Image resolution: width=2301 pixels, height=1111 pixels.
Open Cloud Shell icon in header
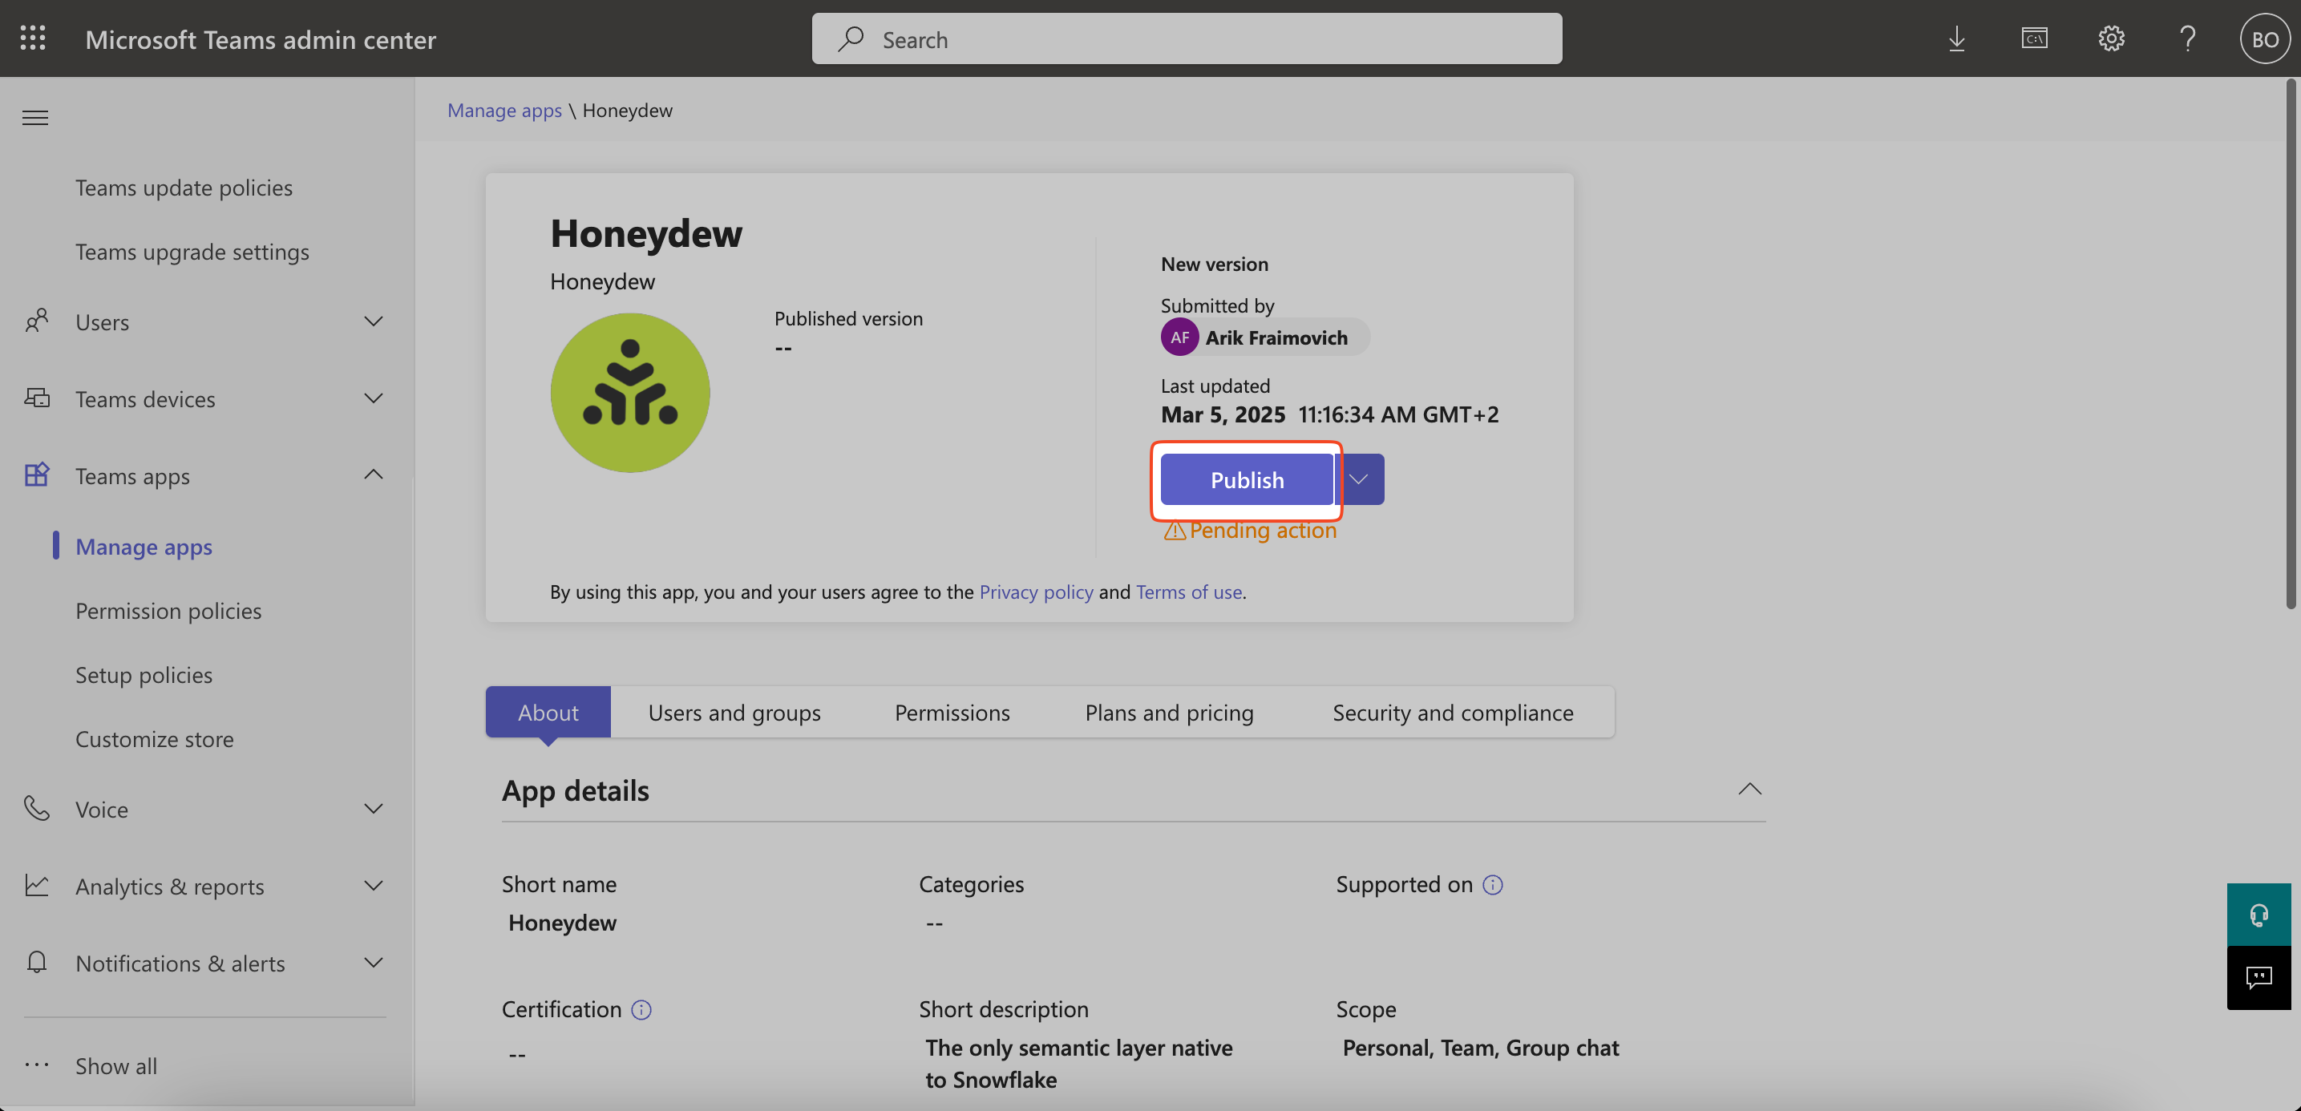pyautogui.click(x=2034, y=38)
